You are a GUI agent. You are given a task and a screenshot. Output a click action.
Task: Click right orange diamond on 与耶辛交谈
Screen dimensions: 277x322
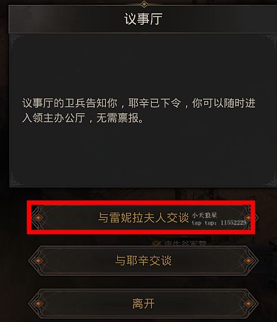[249, 261]
